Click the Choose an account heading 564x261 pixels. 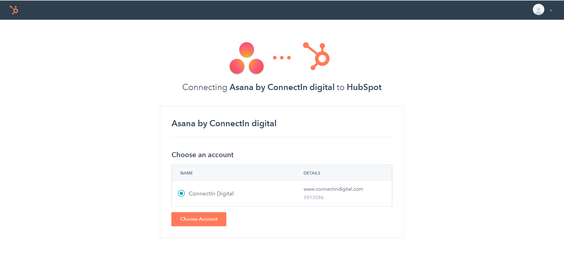coord(202,155)
